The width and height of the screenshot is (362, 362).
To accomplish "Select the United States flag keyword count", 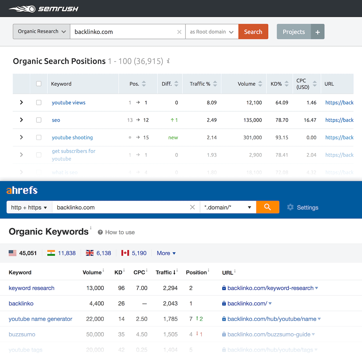I will point(23,253).
